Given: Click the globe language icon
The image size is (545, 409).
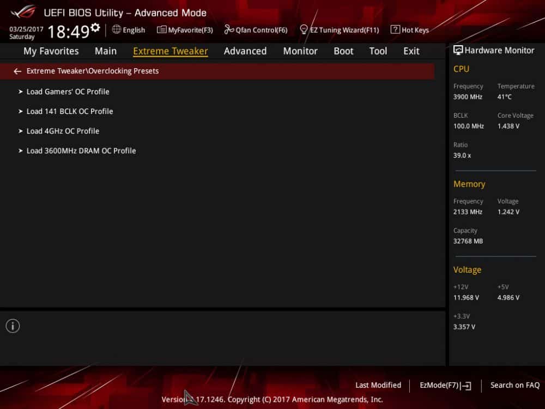Looking at the screenshot, I should point(117,29).
